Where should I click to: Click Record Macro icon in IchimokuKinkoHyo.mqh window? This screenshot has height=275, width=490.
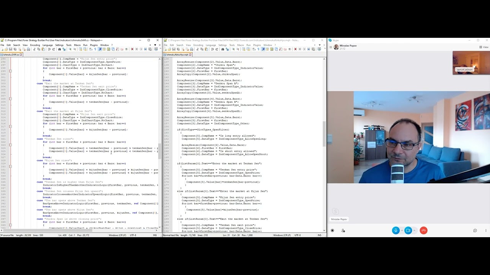click(295, 49)
